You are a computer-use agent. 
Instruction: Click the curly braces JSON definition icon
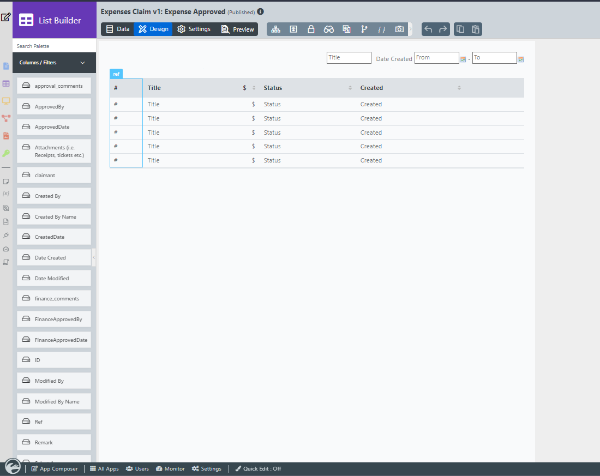[x=382, y=29]
